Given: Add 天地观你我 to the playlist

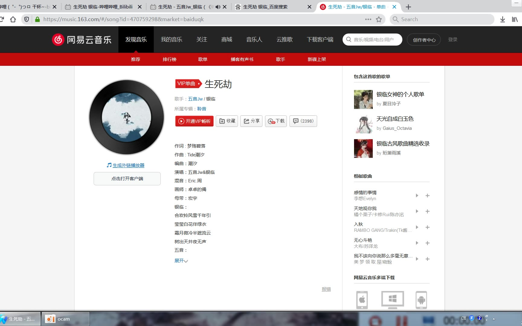Looking at the screenshot, I should (427, 211).
